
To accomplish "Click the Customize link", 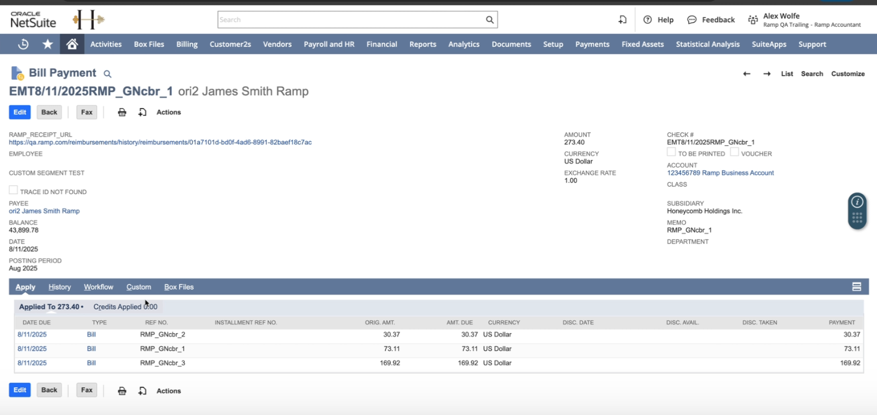I will pyautogui.click(x=848, y=74).
